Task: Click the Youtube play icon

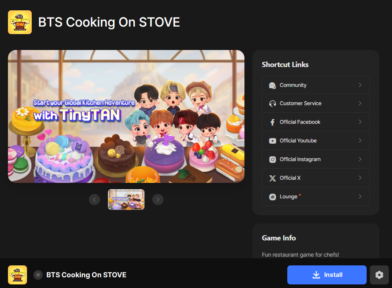Action: click(x=272, y=141)
